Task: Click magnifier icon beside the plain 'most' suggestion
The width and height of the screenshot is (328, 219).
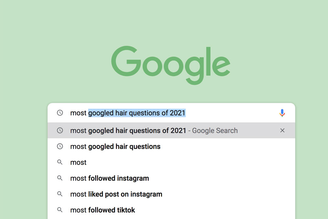Action: 60,162
